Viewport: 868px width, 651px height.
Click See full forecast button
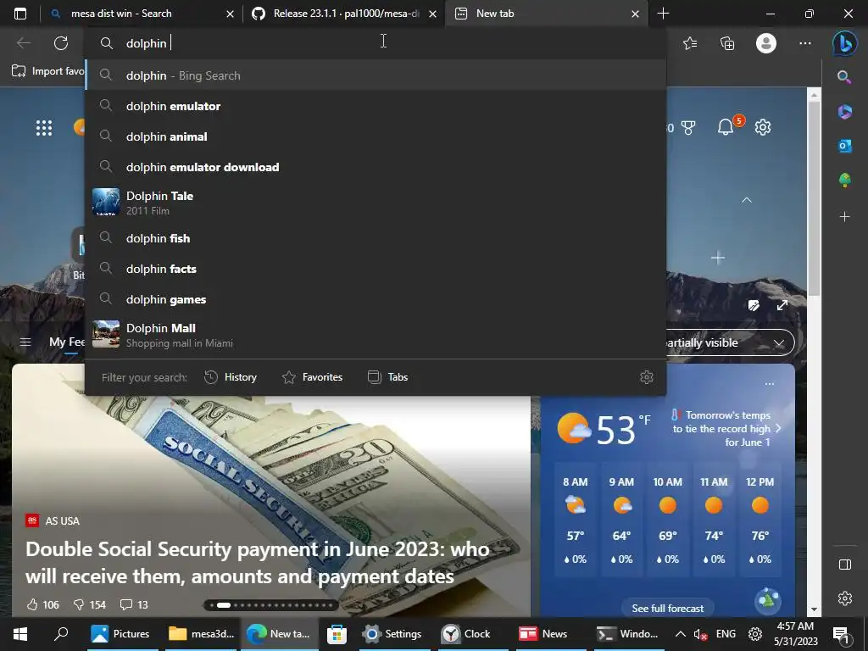668,608
